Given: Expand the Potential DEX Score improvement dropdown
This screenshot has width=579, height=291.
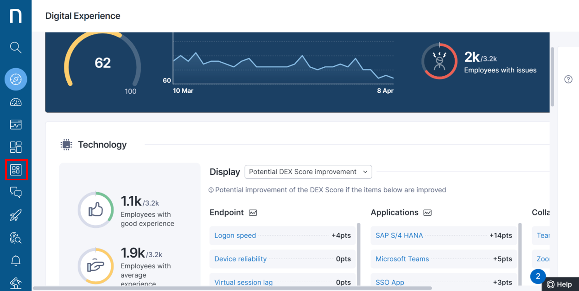Looking at the screenshot, I should [308, 172].
